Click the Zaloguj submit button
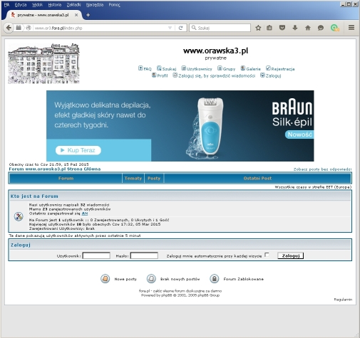This screenshot has height=338, width=360. (291, 255)
